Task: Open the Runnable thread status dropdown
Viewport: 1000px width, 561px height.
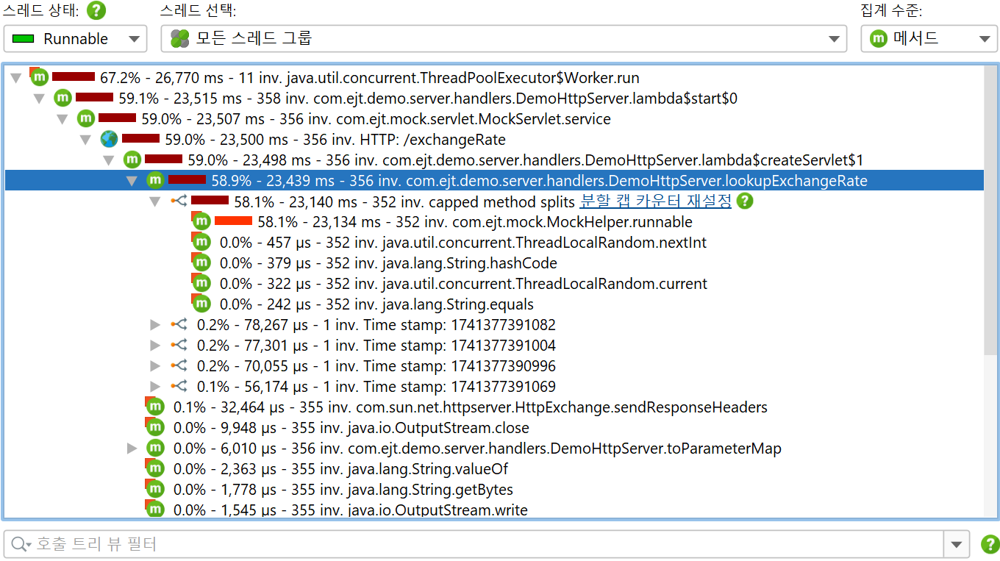Action: point(75,39)
